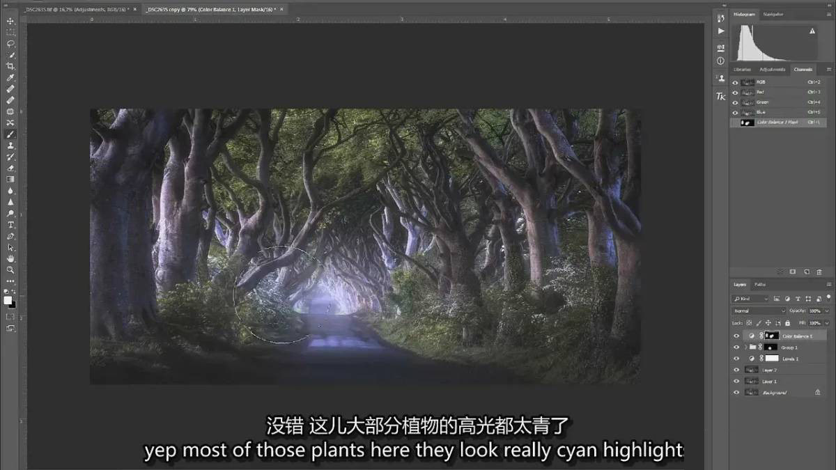
Task: Hide Layer 2 visibility eye
Action: click(736, 370)
